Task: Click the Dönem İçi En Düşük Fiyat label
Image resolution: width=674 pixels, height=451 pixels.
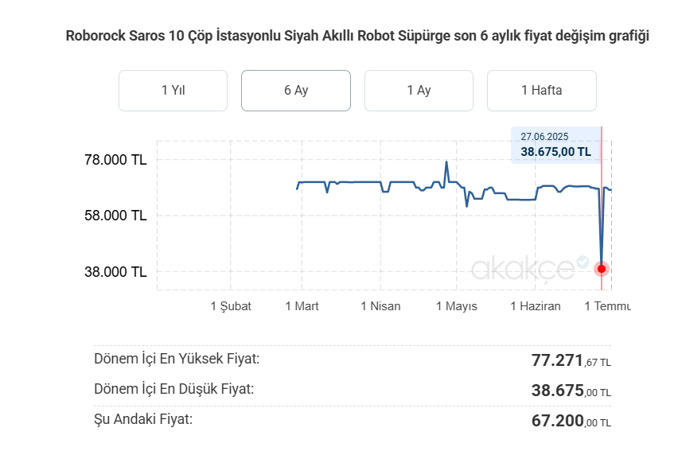Action: (x=174, y=389)
